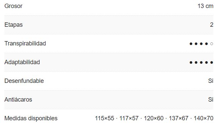Click the first filled Transpirabilidad dot
The width and height of the screenshot is (217, 128).
(x=191, y=44)
